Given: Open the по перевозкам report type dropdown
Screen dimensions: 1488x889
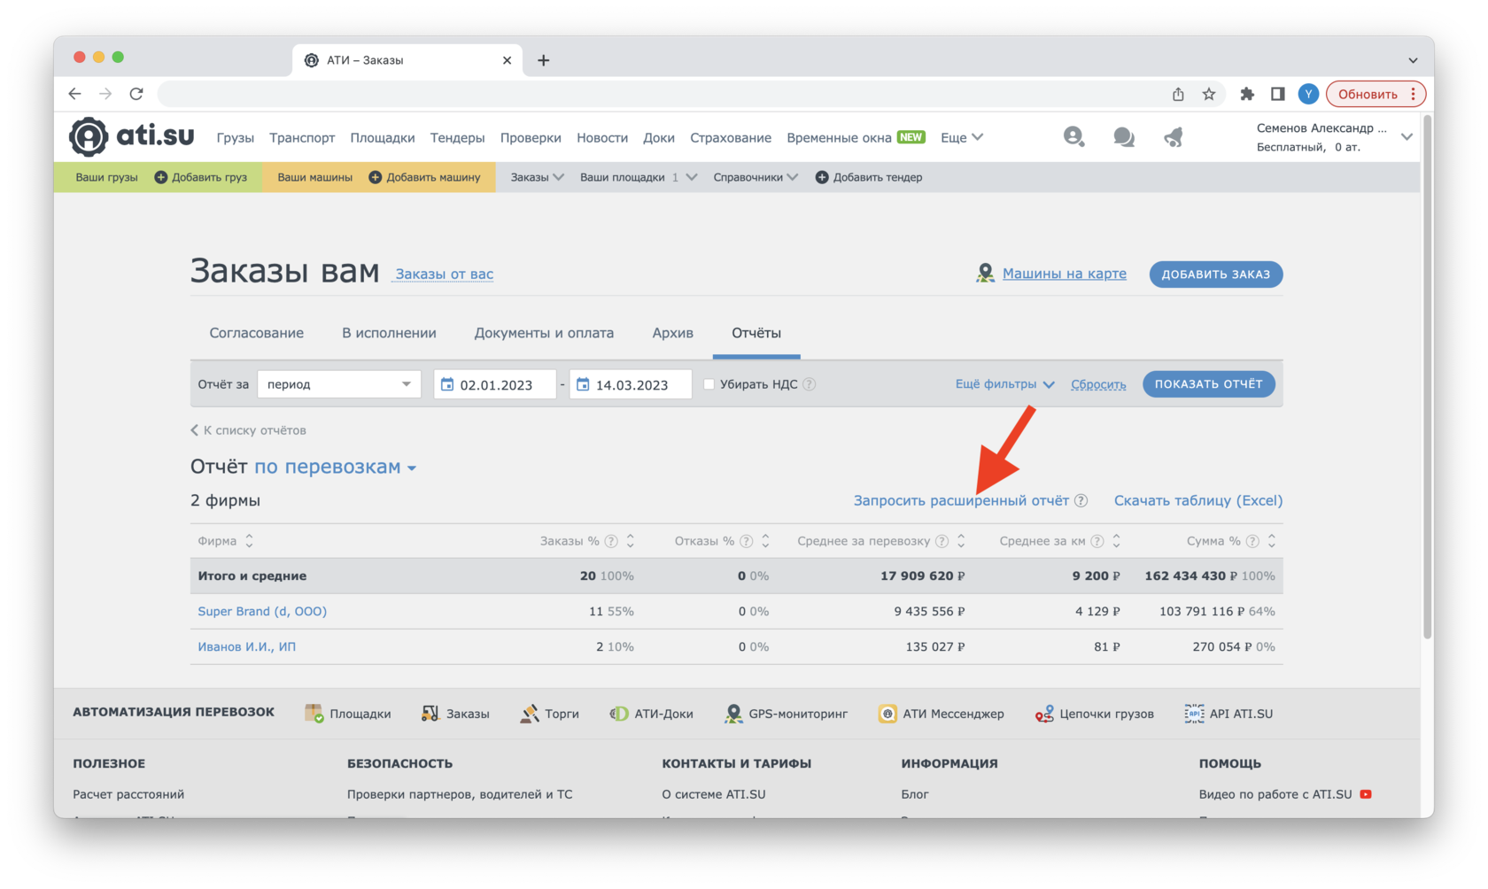Looking at the screenshot, I should 336,467.
